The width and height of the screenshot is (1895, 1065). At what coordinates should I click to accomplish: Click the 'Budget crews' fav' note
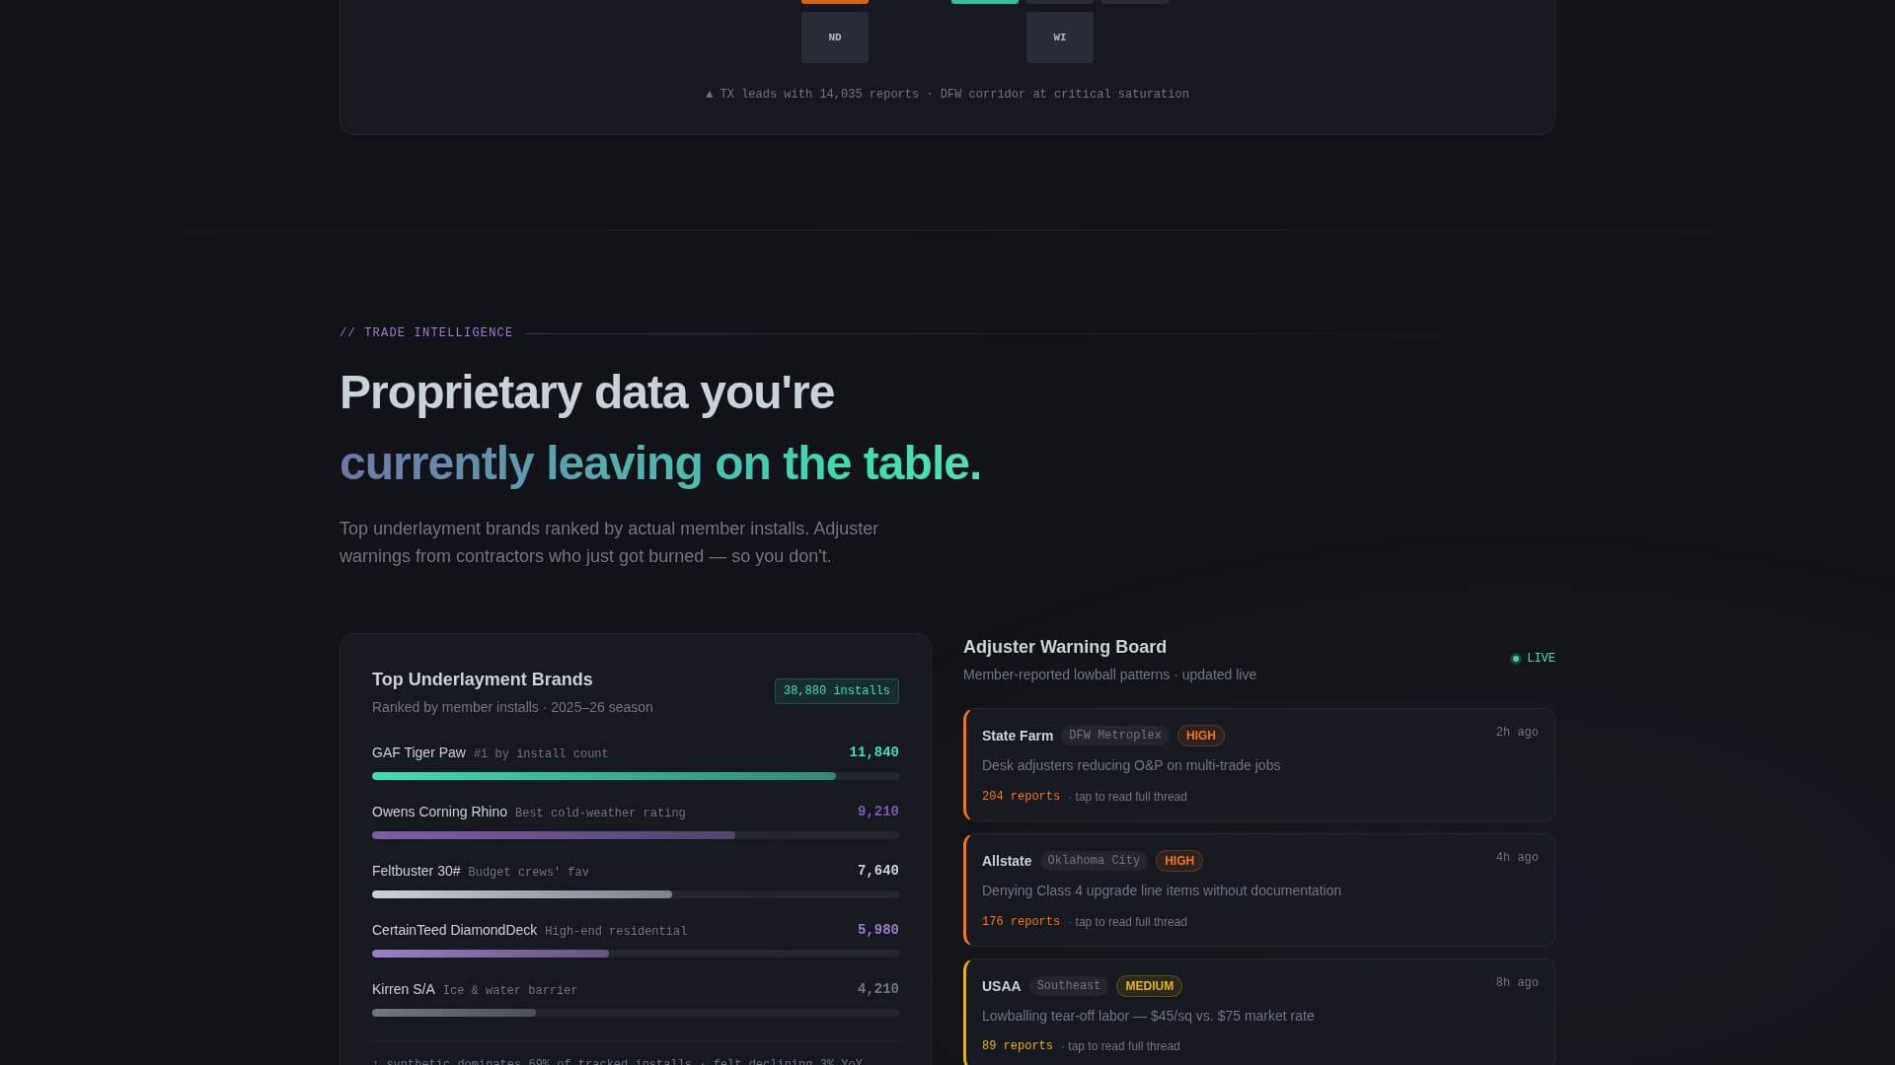pos(528,873)
